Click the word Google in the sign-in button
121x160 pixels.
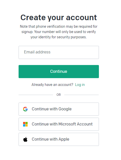click(65, 109)
